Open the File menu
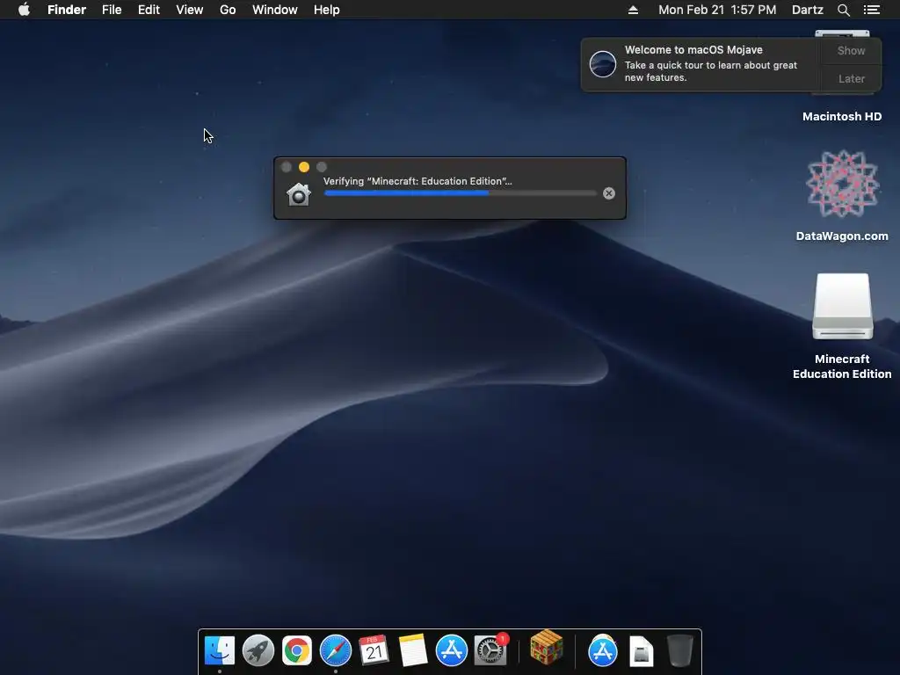 112,10
